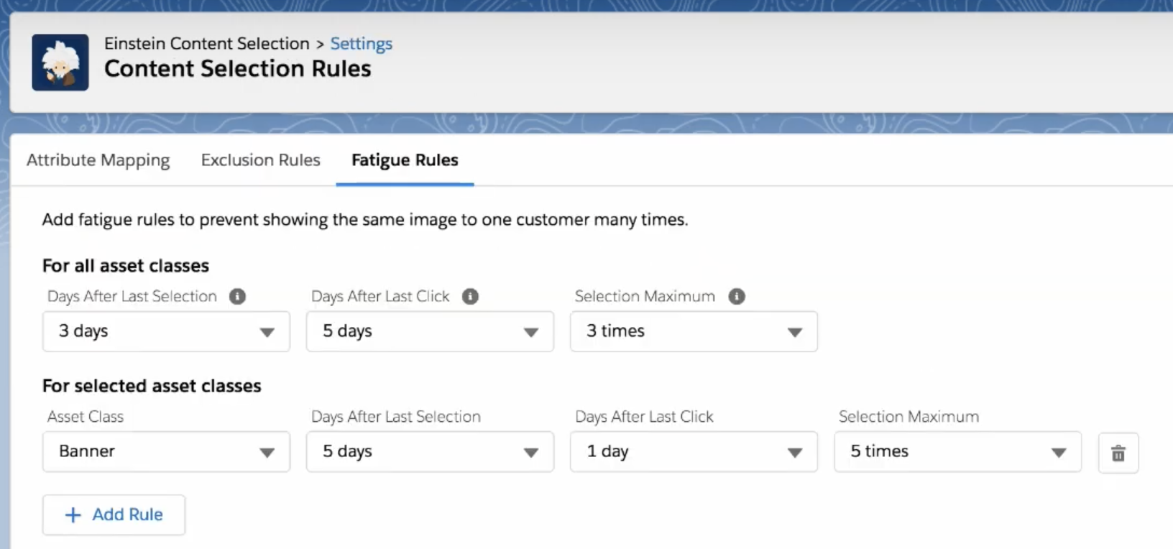
Task: Click the Content Selection Rules page title
Action: click(x=238, y=69)
